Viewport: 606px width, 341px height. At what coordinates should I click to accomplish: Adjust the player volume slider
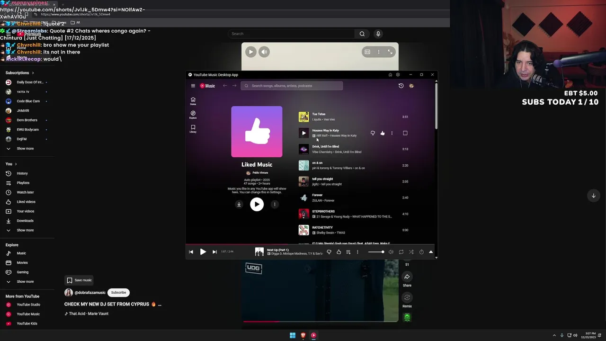tap(376, 252)
